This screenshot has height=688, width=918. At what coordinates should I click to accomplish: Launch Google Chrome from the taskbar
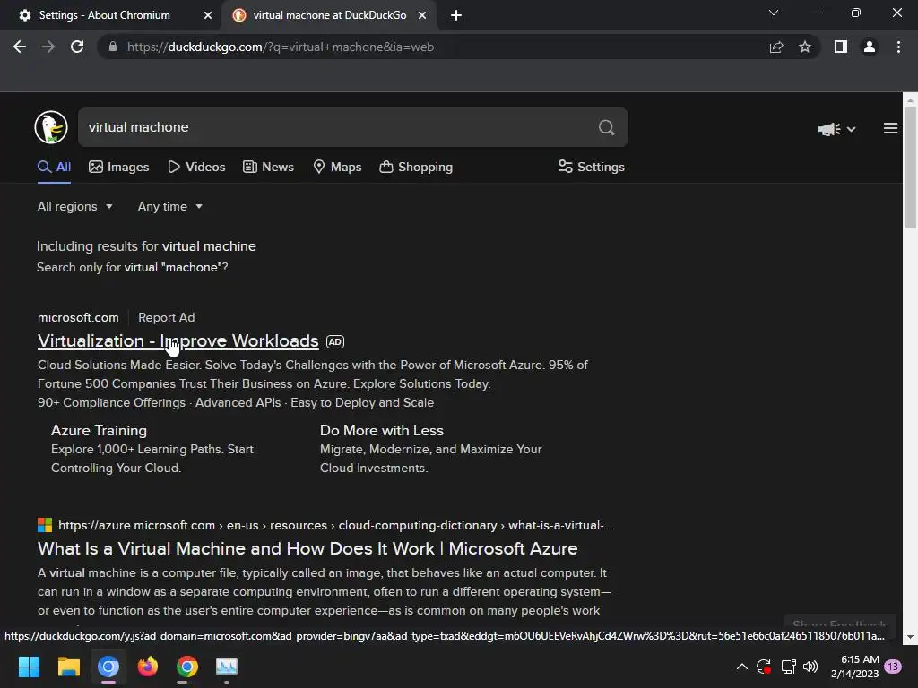click(x=187, y=666)
